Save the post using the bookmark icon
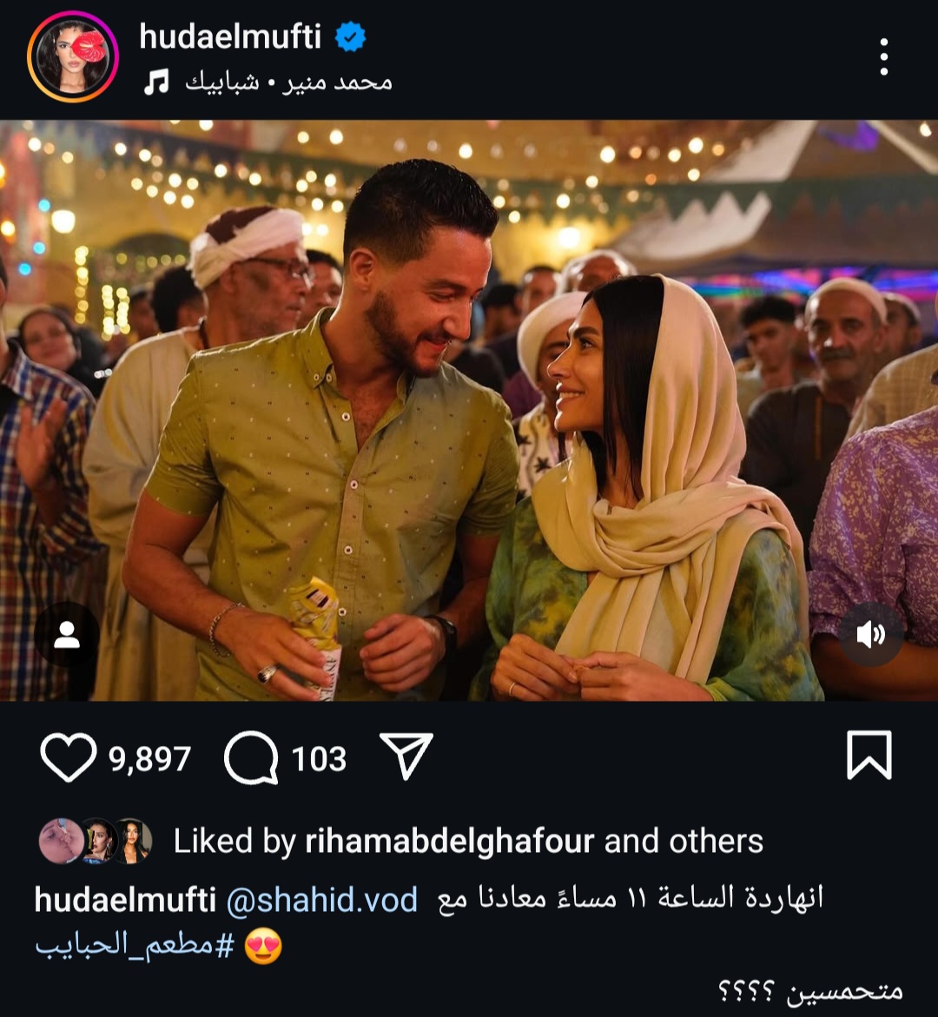The width and height of the screenshot is (938, 1017). 869,755
